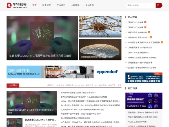Open hot search 打造医疗器械创新成果转化新标杆
This screenshot has height=127, width=169.
[142, 68]
